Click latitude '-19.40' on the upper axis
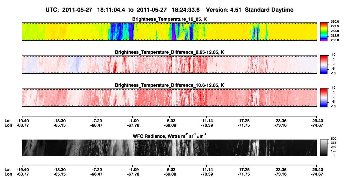This screenshot has height=180, width=352. click(22, 121)
